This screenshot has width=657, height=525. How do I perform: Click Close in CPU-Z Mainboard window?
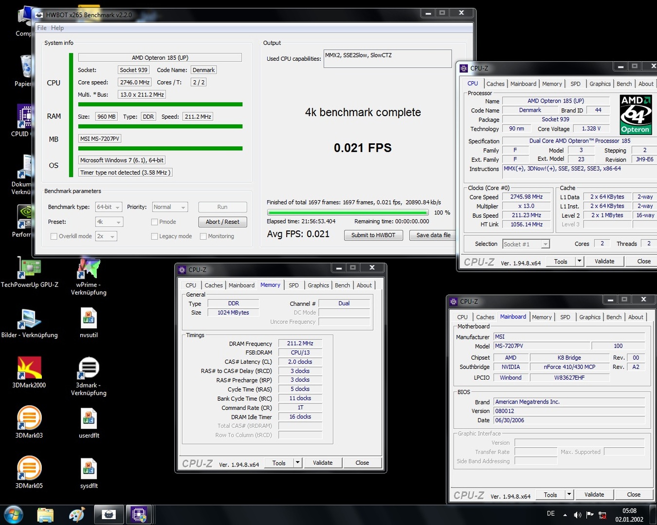pos(634,494)
